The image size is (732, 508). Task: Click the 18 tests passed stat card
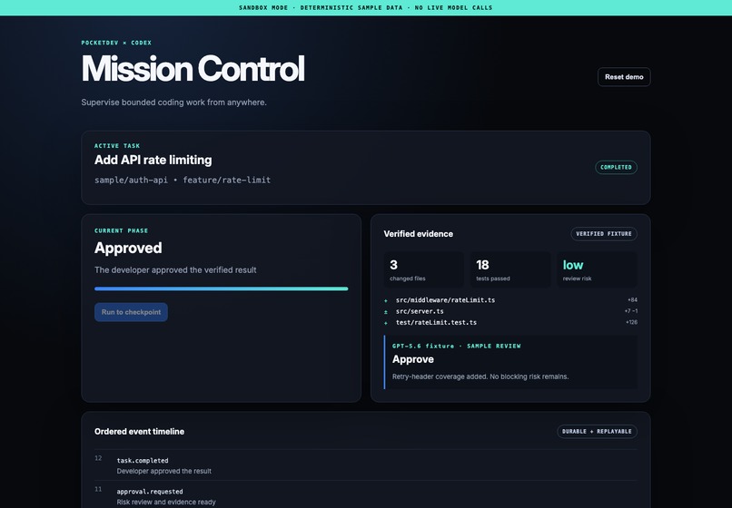tap(510, 269)
